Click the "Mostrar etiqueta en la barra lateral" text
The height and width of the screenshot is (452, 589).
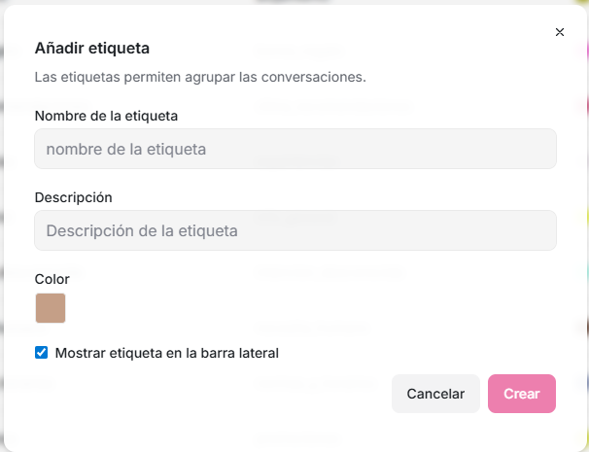pyautogui.click(x=167, y=353)
